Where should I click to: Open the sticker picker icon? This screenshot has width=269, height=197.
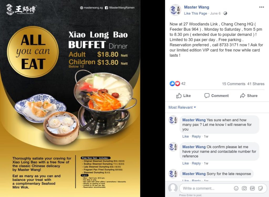260,188
